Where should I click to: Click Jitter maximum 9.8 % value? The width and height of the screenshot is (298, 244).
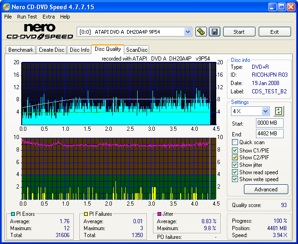click(x=210, y=228)
